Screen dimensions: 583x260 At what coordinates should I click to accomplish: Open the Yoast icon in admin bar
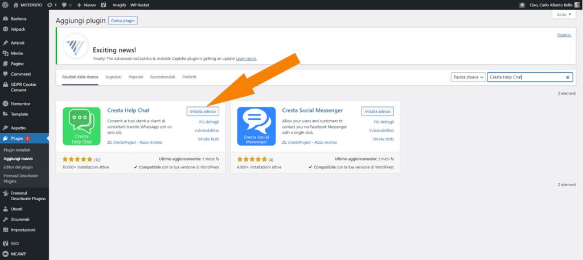pos(104,5)
